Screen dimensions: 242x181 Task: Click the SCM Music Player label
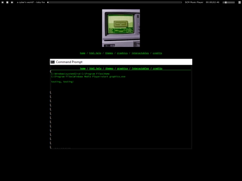[x=194, y=2]
